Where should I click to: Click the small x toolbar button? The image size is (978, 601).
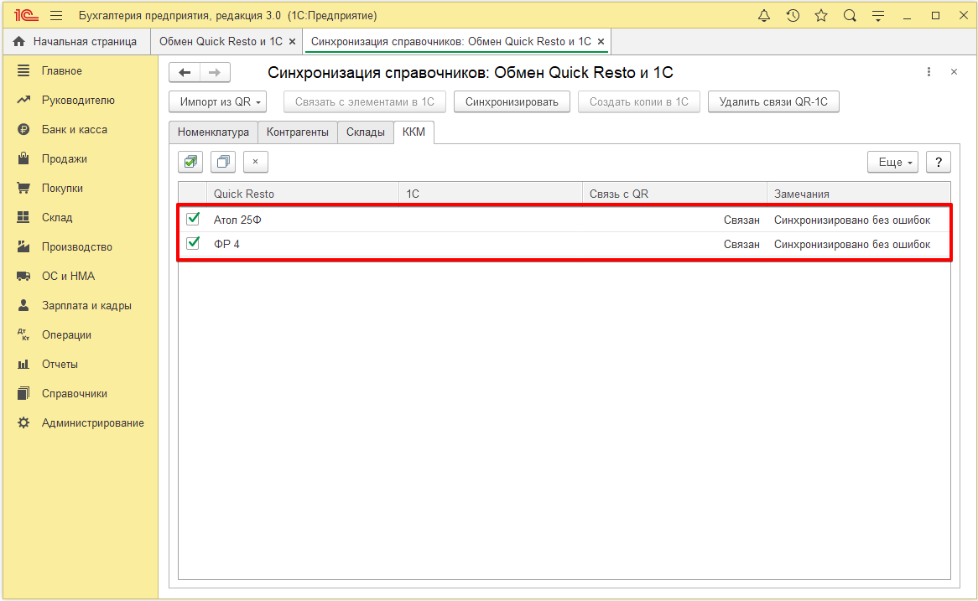(256, 162)
